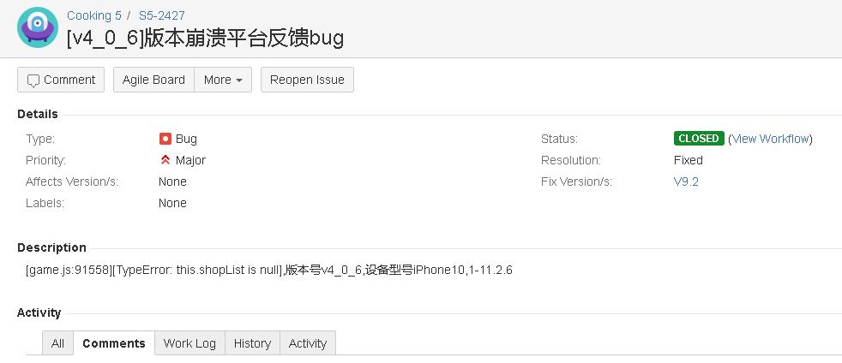842x363 pixels.
Task: Click the Cooking 5 project avatar icon
Action: tap(38, 27)
